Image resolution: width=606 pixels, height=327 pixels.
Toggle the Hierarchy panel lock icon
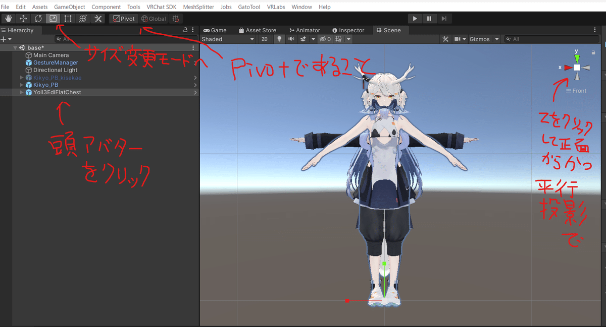[185, 30]
